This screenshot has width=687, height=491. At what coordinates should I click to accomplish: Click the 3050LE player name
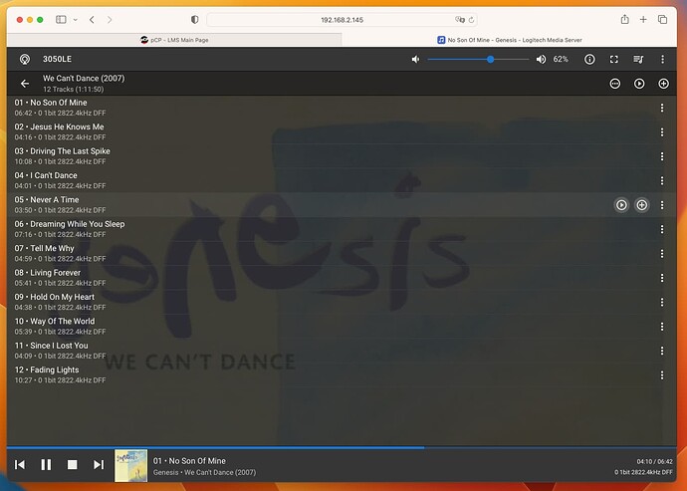57,59
